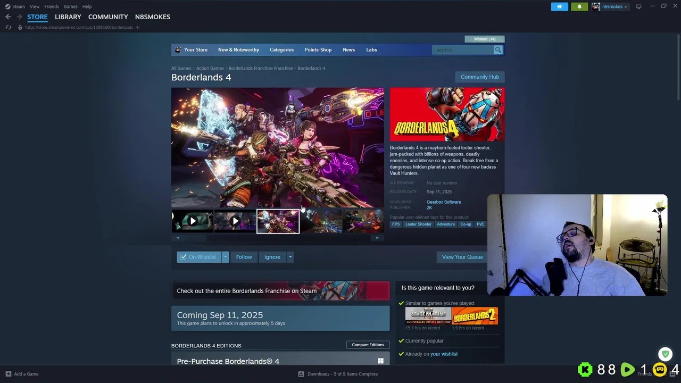Switch to the COMMUNITY tab
Screen dimensions: 681x383
(108, 17)
